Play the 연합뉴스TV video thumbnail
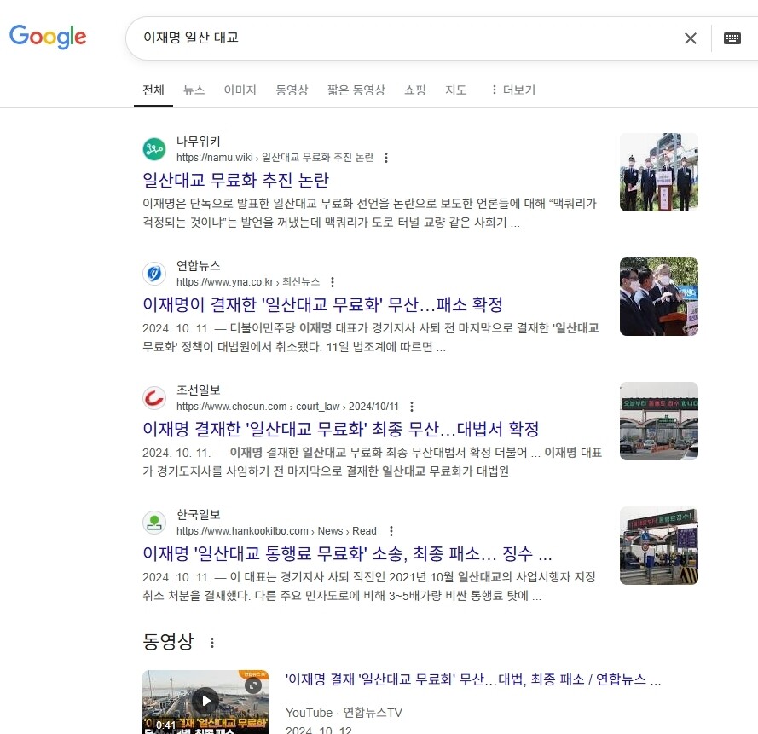Image resolution: width=758 pixels, height=734 pixels. (205, 702)
